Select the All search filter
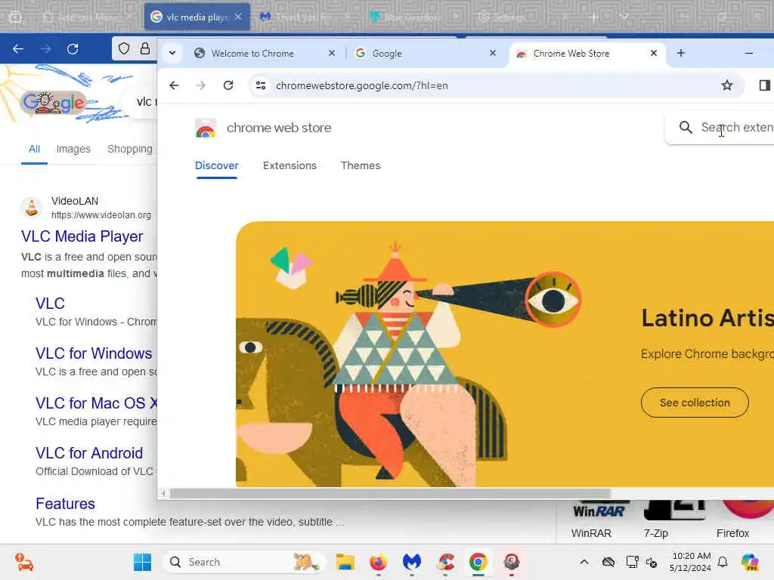 click(x=34, y=149)
